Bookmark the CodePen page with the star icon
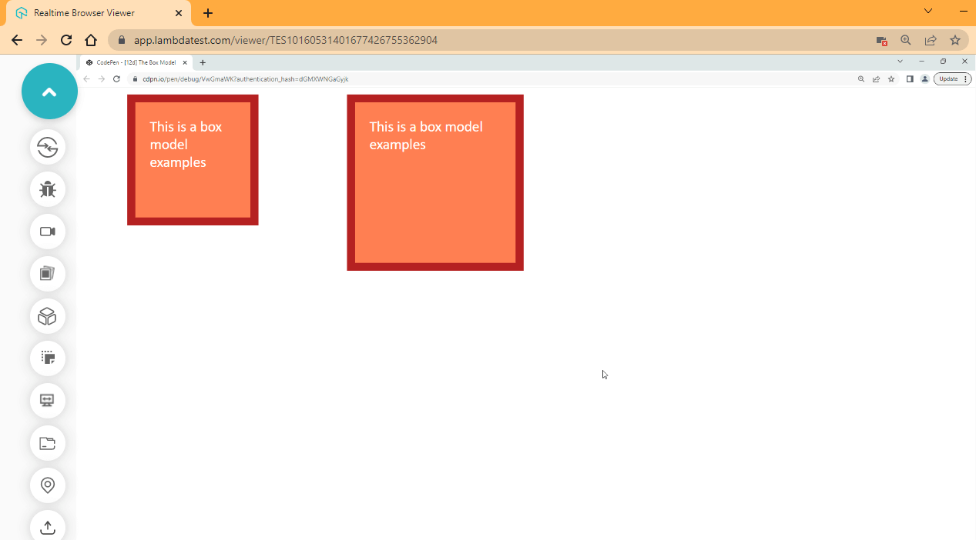976x540 pixels. pos(891,78)
